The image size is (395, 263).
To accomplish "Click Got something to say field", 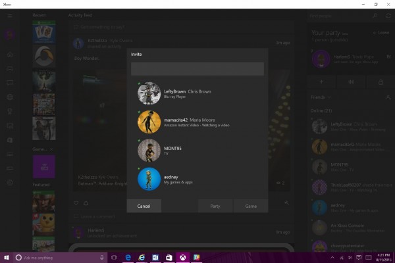I will tap(182, 27).
